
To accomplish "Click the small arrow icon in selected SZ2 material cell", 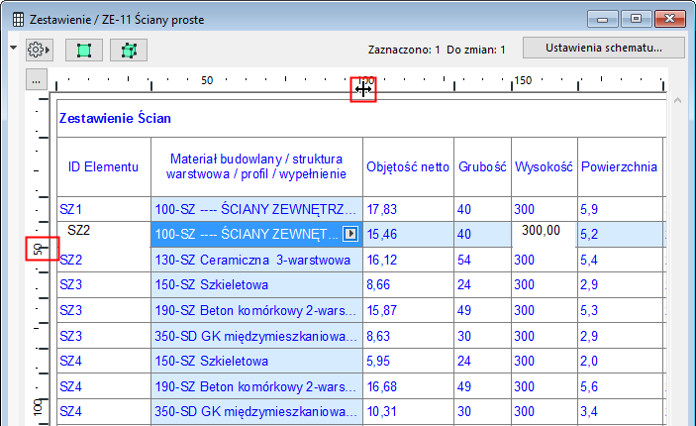I will pyautogui.click(x=350, y=234).
